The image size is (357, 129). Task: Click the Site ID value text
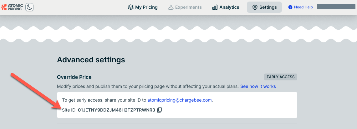tap(116, 110)
